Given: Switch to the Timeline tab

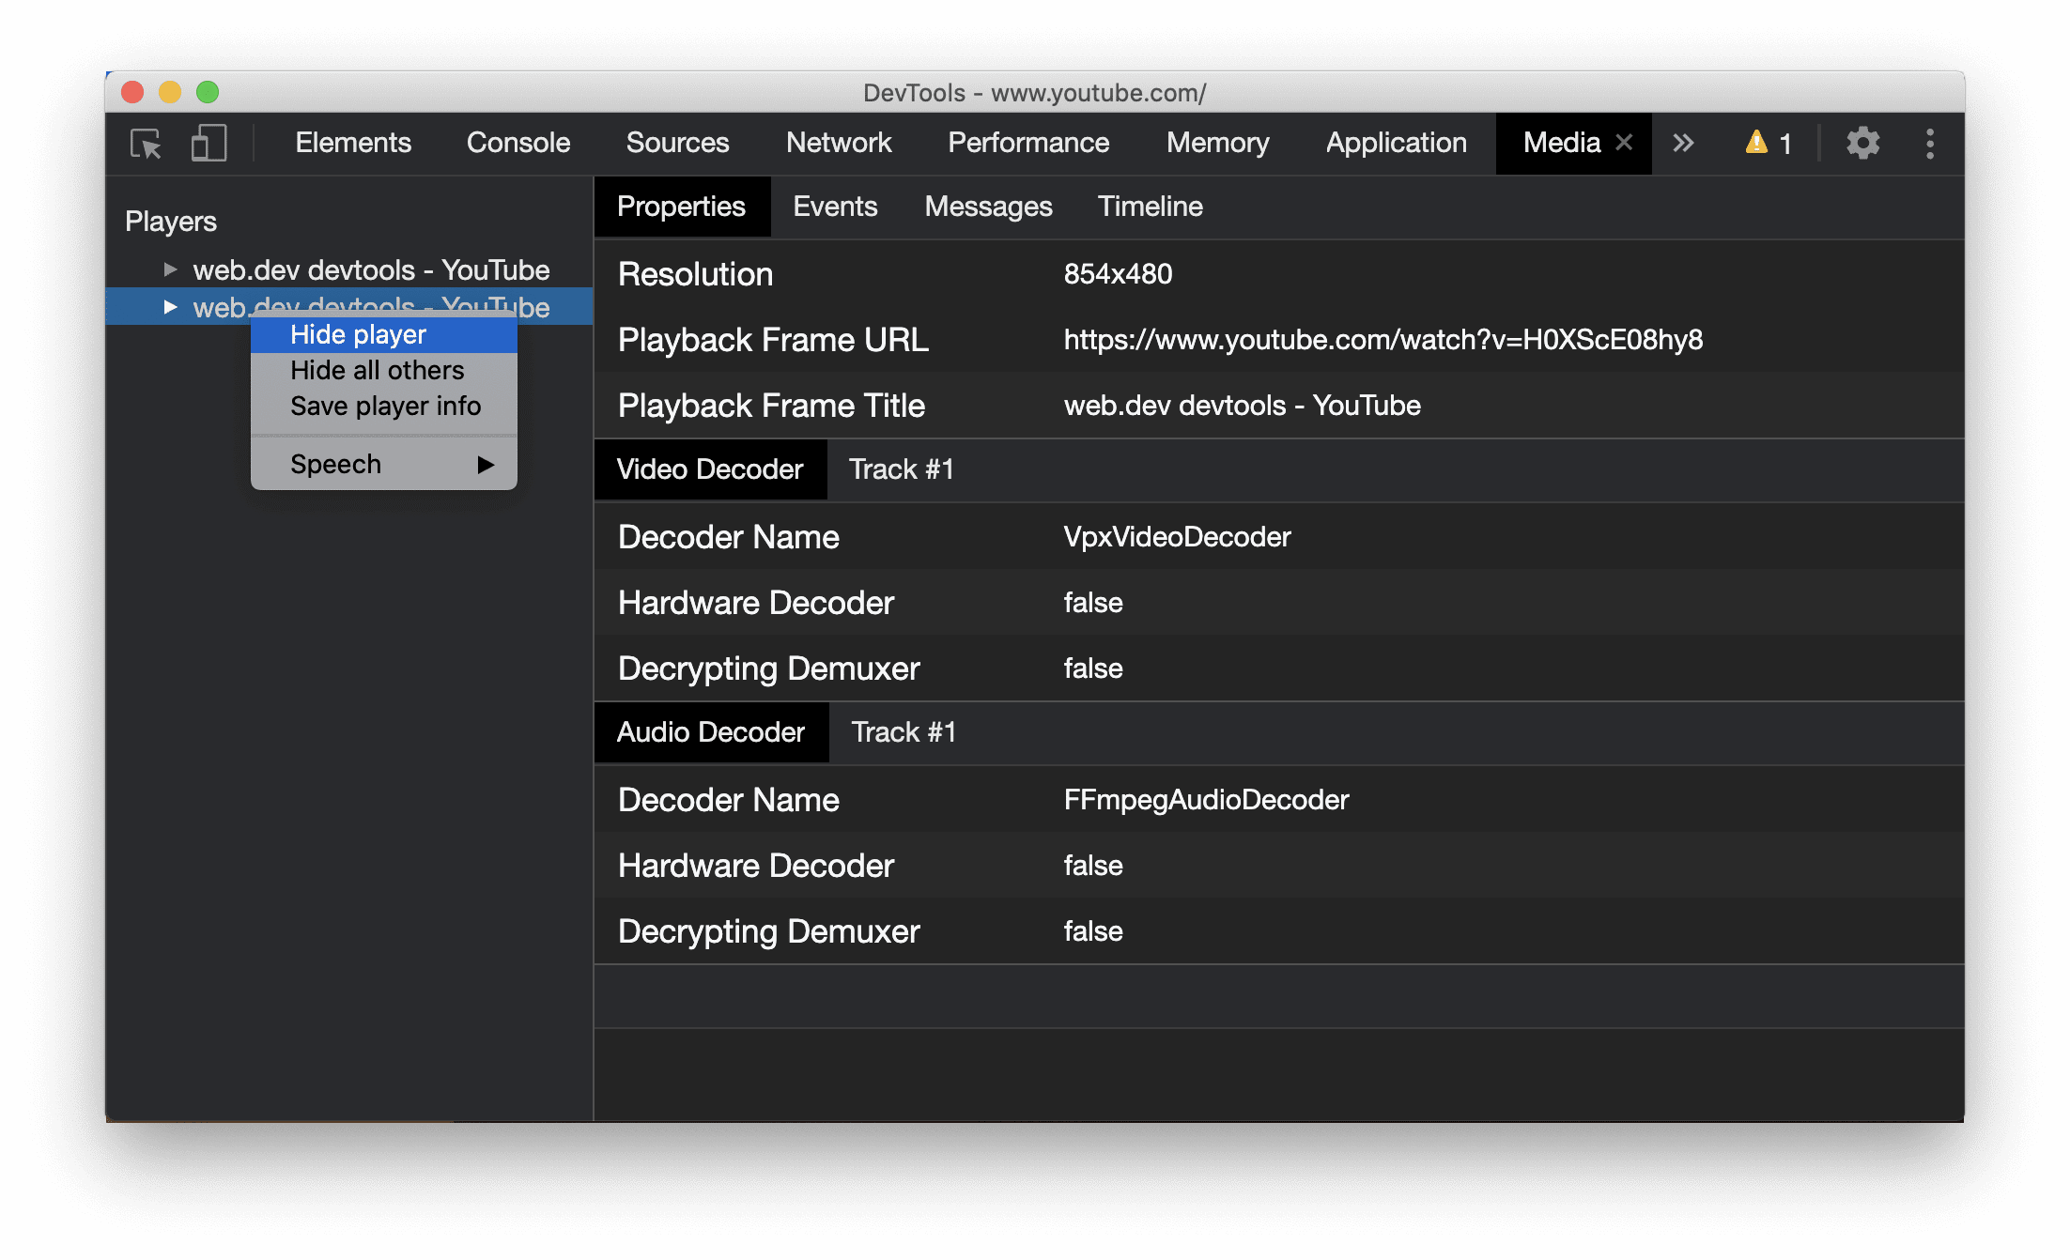Looking at the screenshot, I should (x=1151, y=206).
